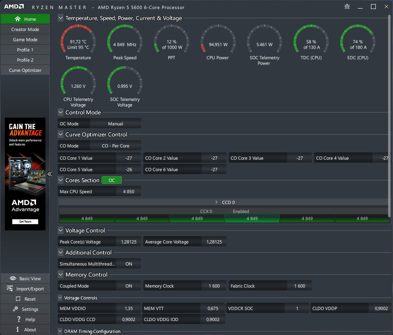
Task: Collapse Temperature, Speed, Power section
Action: [x=61, y=18]
